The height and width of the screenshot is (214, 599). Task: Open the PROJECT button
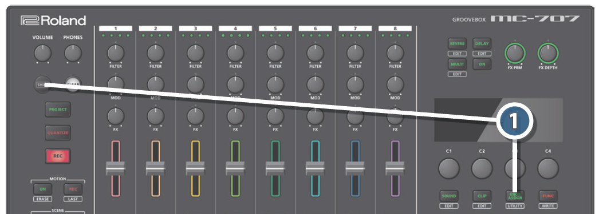pyautogui.click(x=57, y=110)
